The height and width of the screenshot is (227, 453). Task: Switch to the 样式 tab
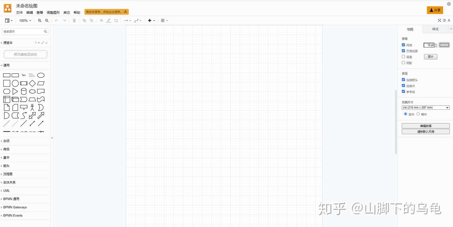pos(435,29)
